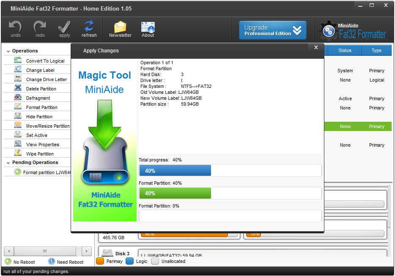Click the Status column header

coord(345,50)
